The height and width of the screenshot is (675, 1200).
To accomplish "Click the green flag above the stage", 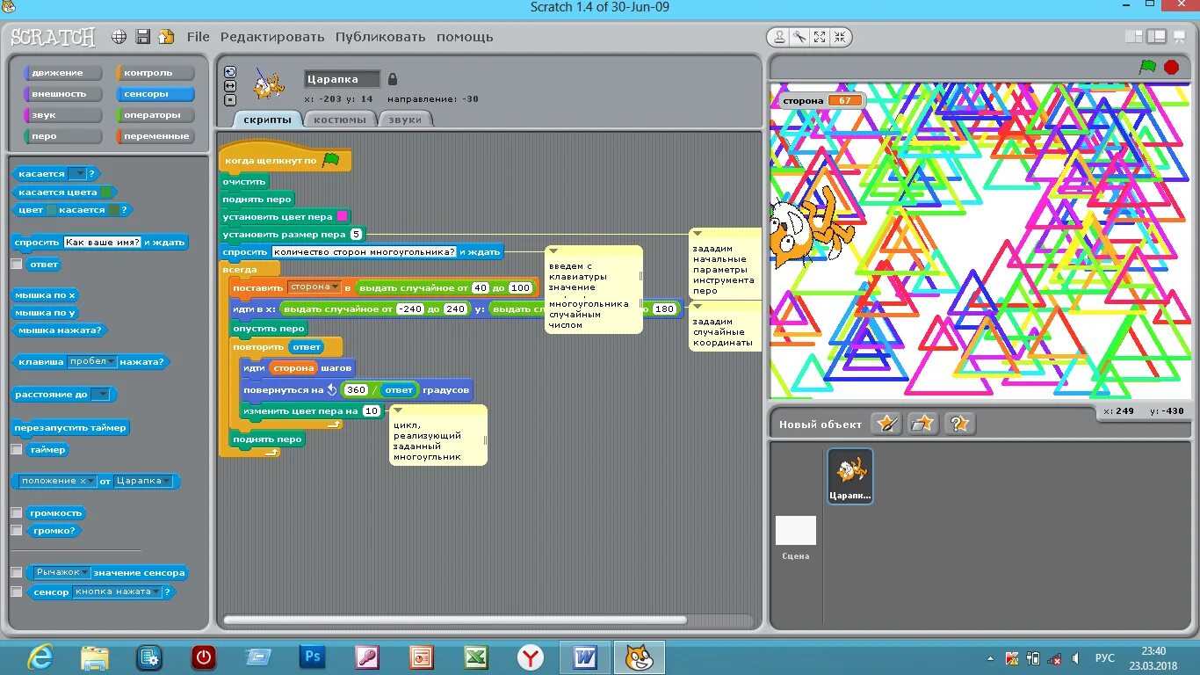I will pyautogui.click(x=1147, y=67).
